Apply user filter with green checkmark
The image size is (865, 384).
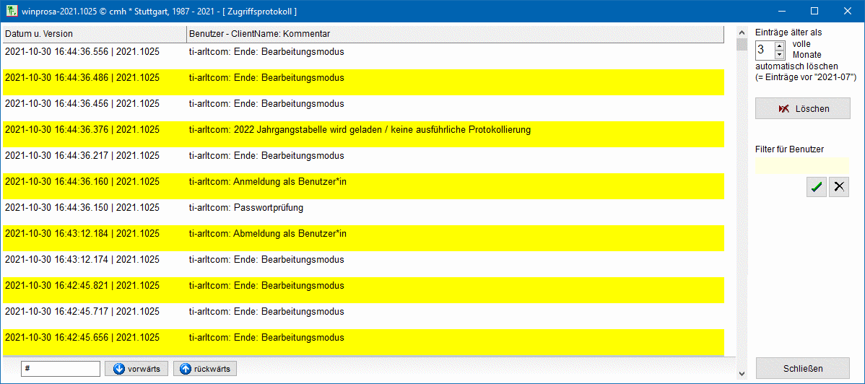click(x=816, y=187)
